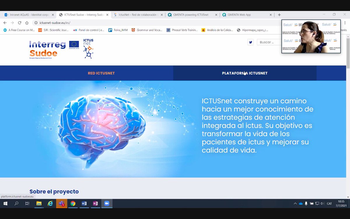
Task: Click the browser home icon
Action: pyautogui.click(x=27, y=23)
